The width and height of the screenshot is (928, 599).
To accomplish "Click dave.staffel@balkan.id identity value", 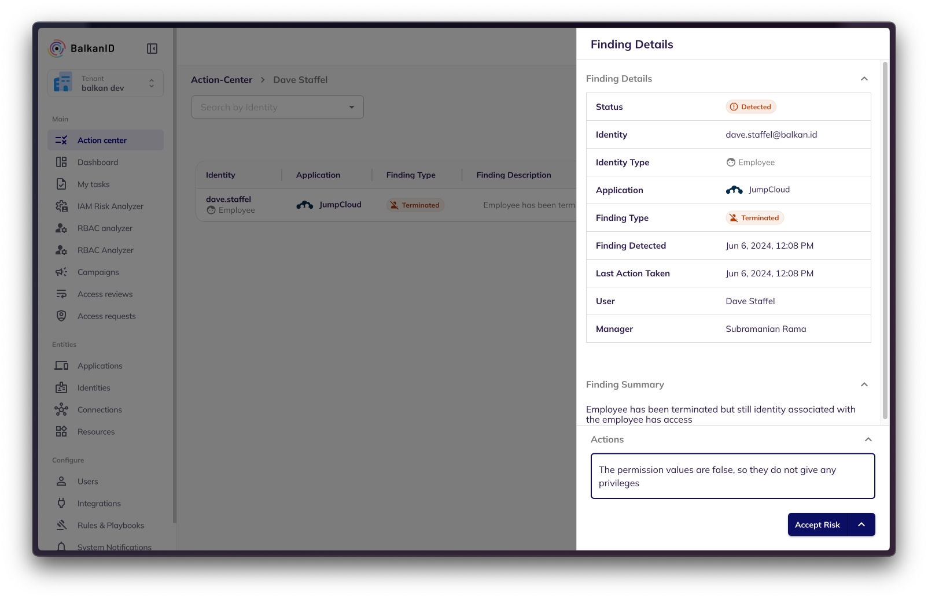I will [x=771, y=135].
